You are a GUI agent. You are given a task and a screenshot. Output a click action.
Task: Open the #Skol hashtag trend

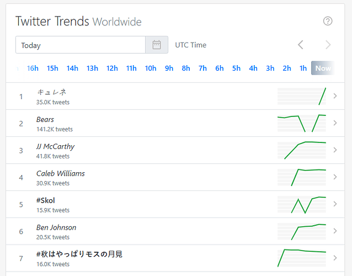click(x=46, y=200)
